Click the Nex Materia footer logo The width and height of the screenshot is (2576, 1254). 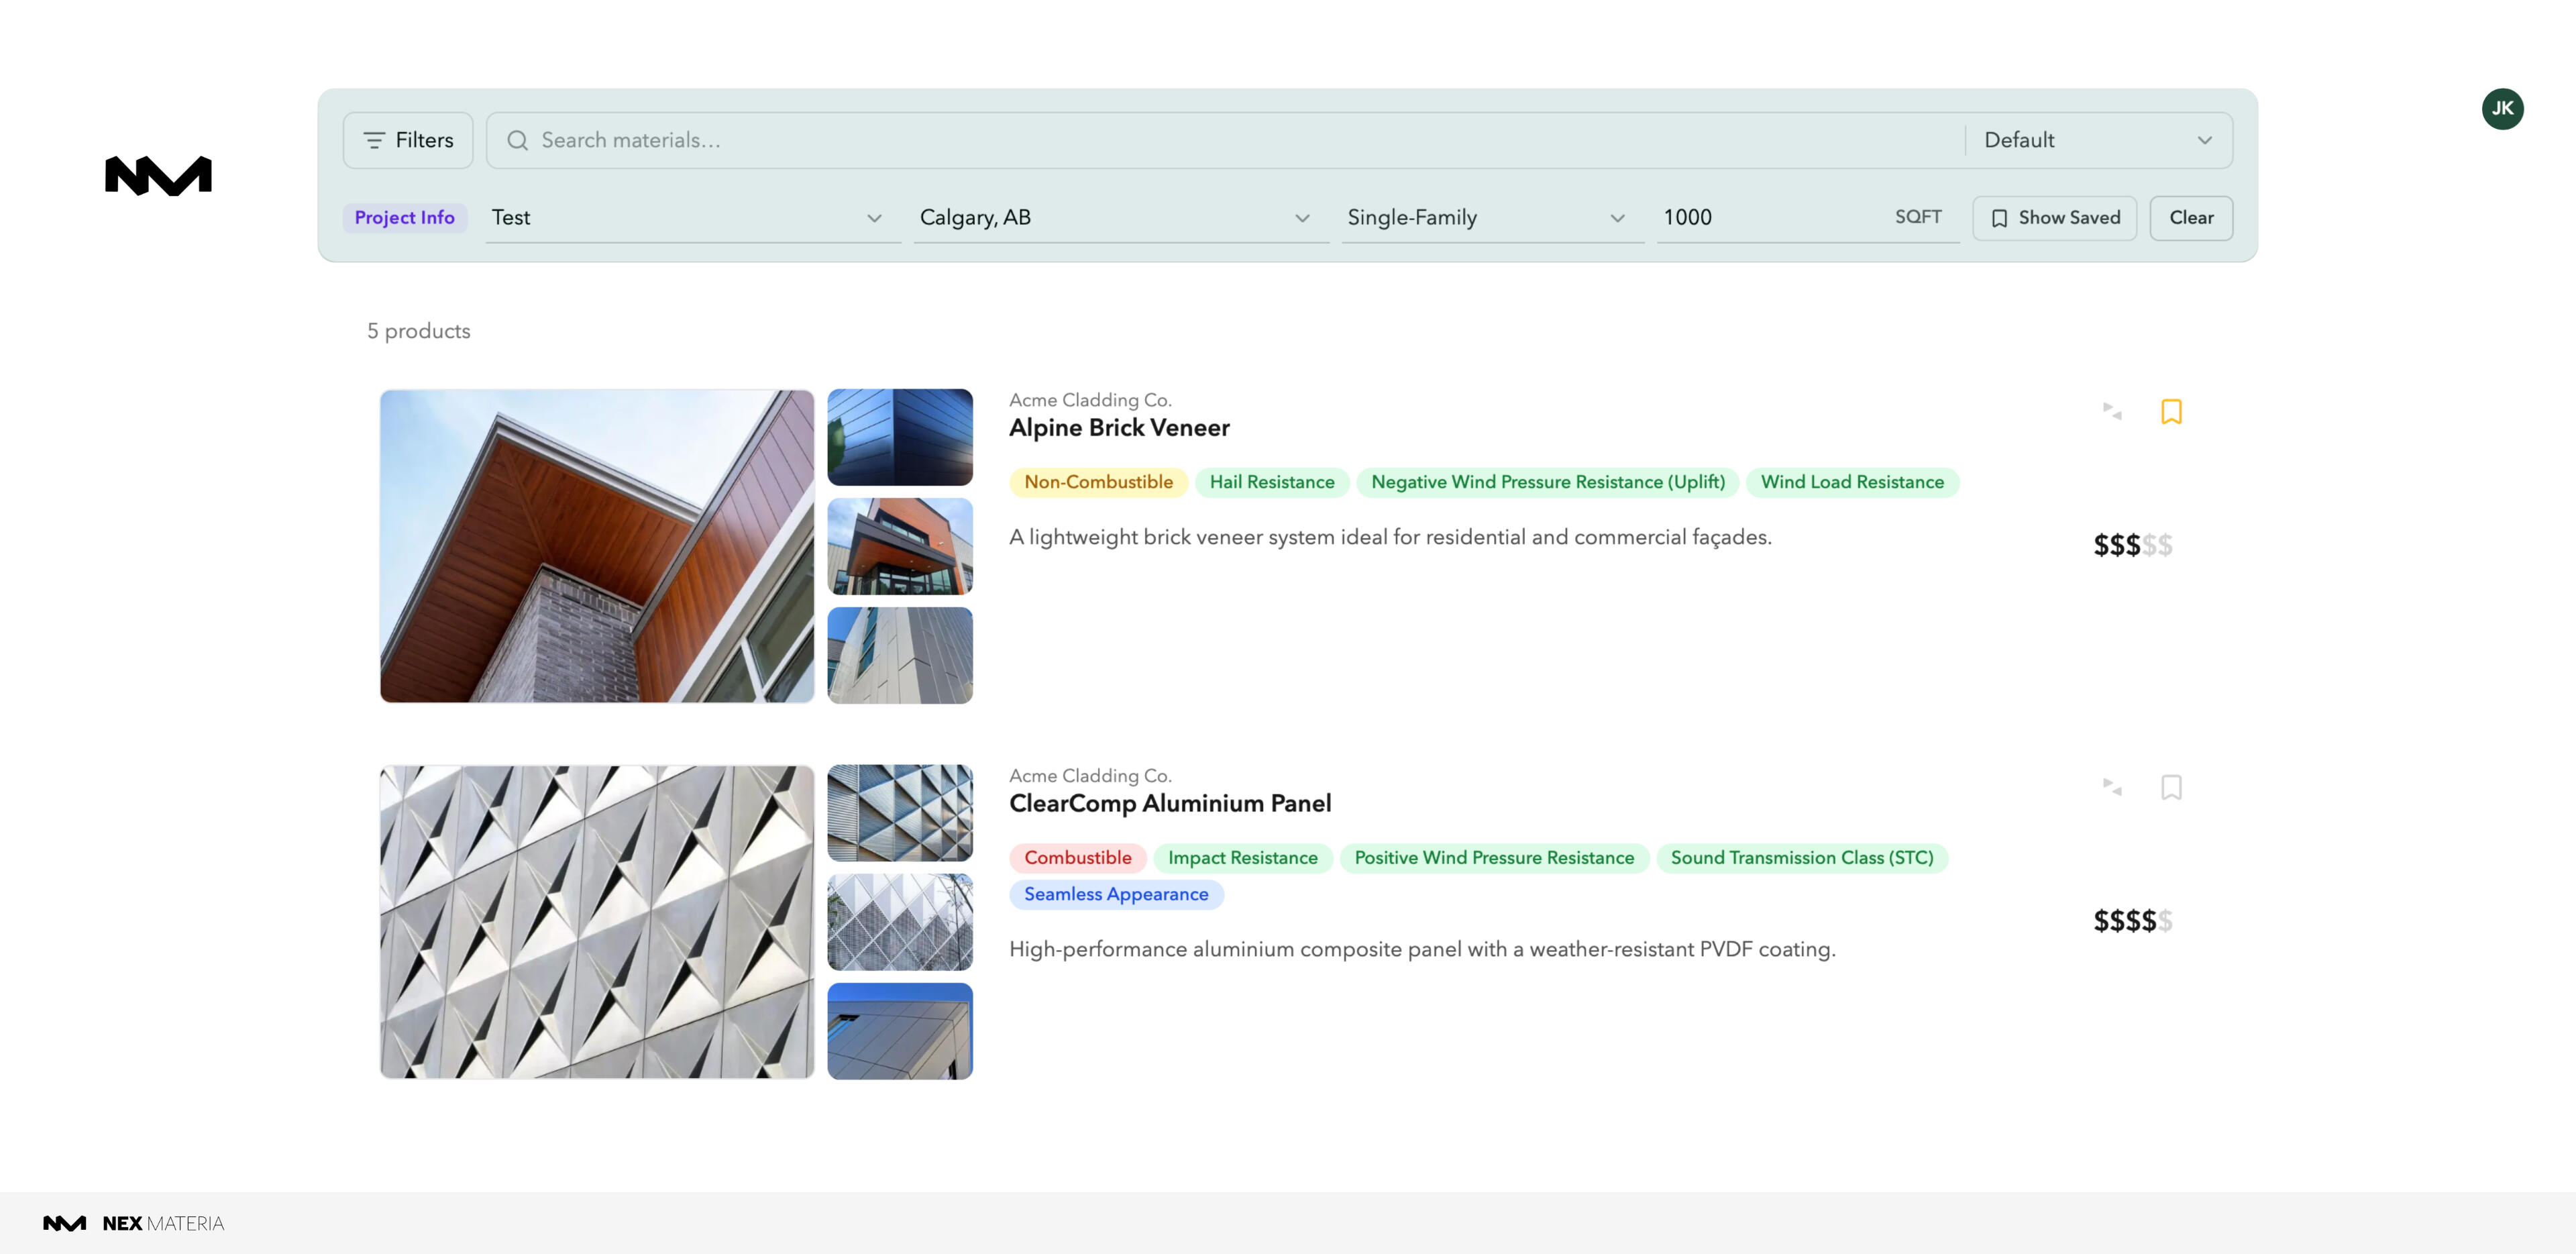[133, 1223]
